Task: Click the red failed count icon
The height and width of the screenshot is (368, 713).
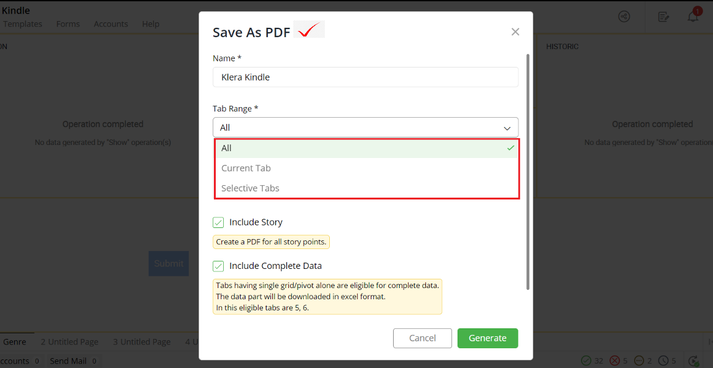Action: coord(615,361)
